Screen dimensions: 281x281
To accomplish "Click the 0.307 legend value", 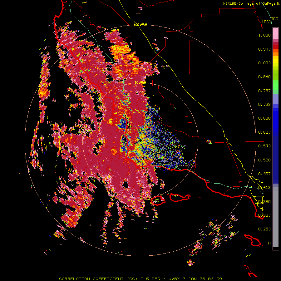I will (x=264, y=215).
